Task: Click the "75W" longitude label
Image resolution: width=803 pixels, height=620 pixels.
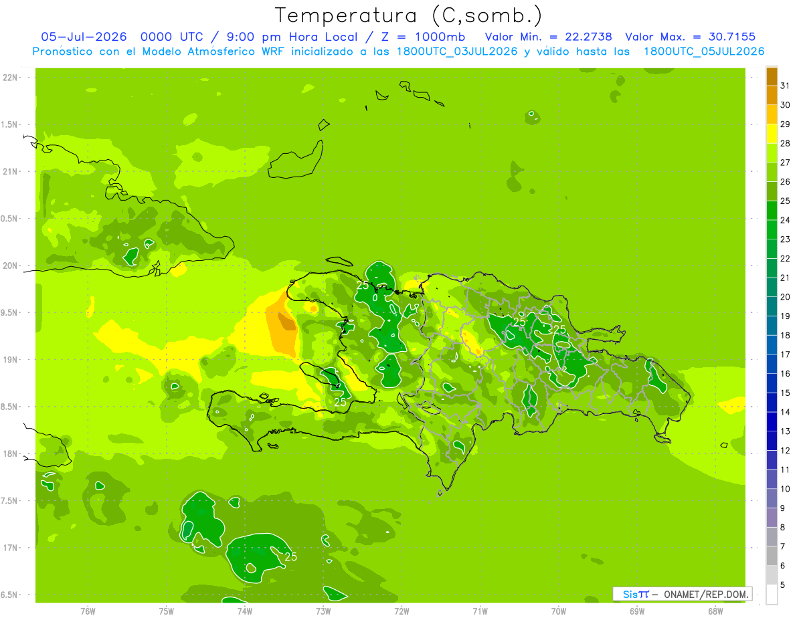Action: 167,611
